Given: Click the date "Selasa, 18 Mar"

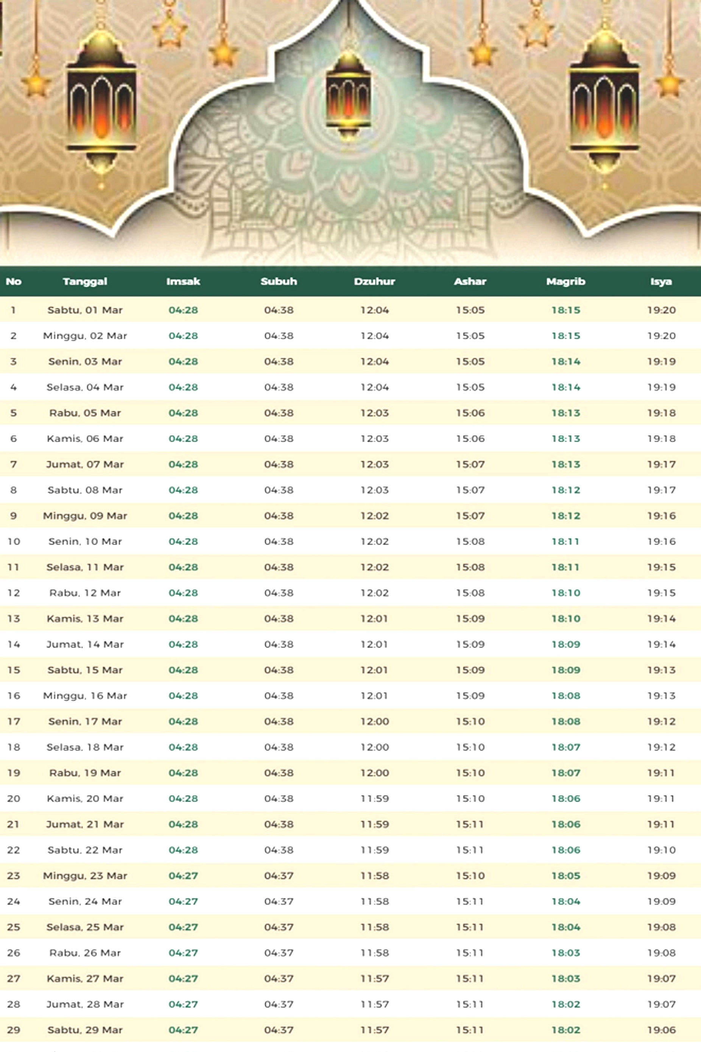Looking at the screenshot, I should [x=85, y=748].
